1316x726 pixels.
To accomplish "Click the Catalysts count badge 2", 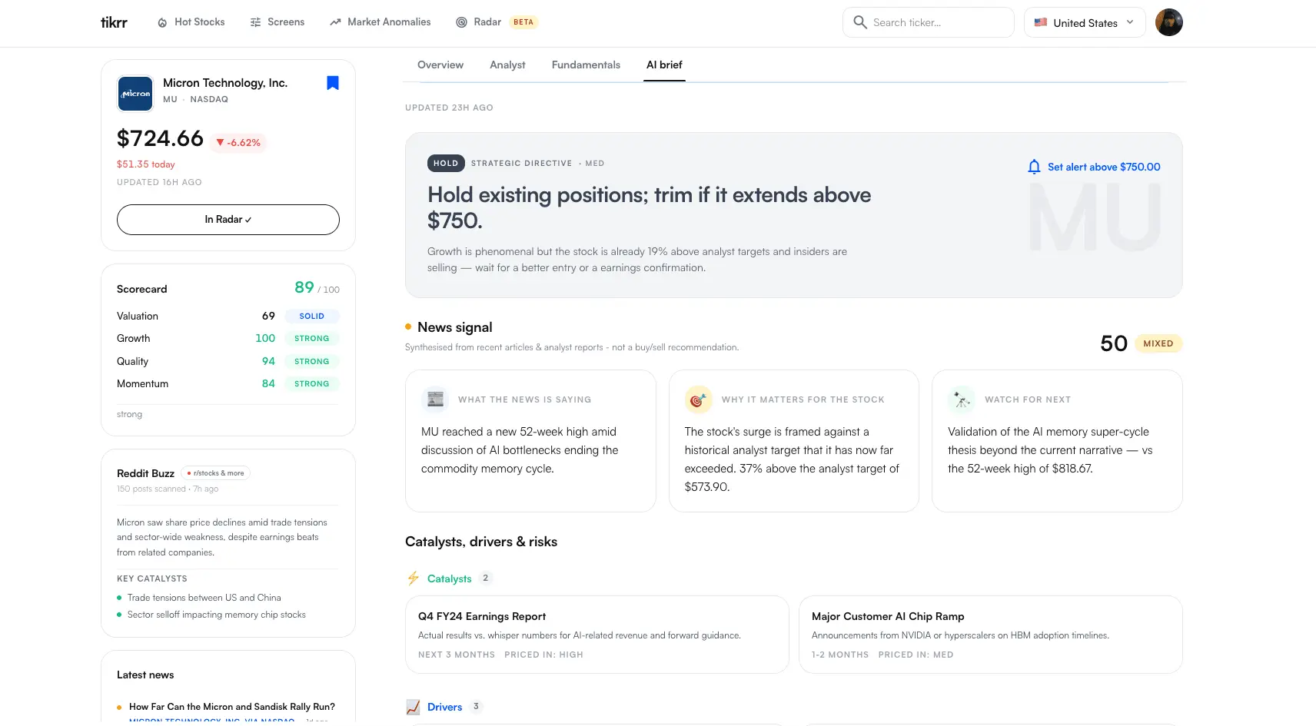I will point(486,578).
